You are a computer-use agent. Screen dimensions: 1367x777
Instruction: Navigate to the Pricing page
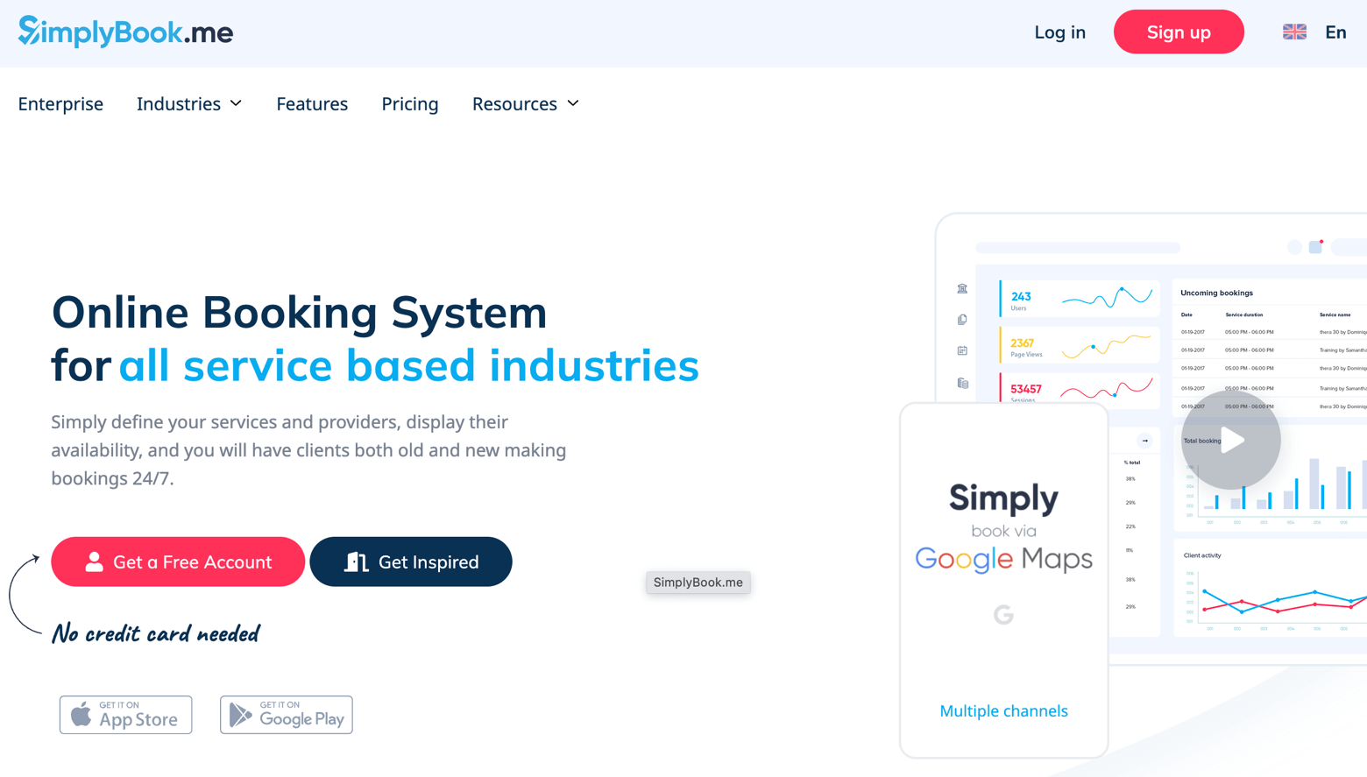pos(409,103)
